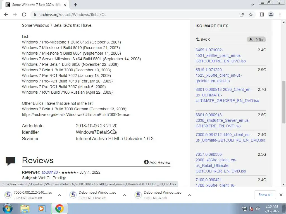Open 7057.0.090305-2000 Retail Ultimate ISO link

coord(221,163)
